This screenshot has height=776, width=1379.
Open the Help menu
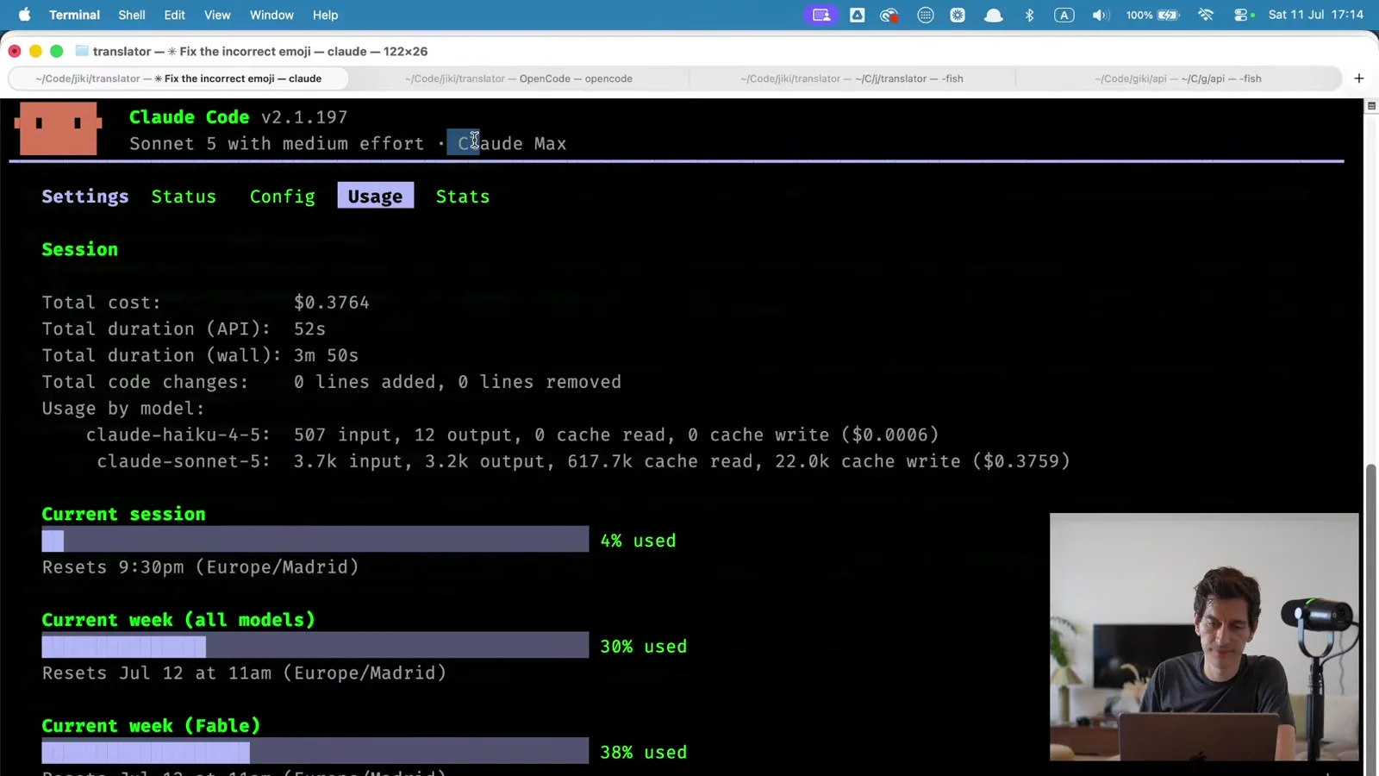[x=325, y=15]
